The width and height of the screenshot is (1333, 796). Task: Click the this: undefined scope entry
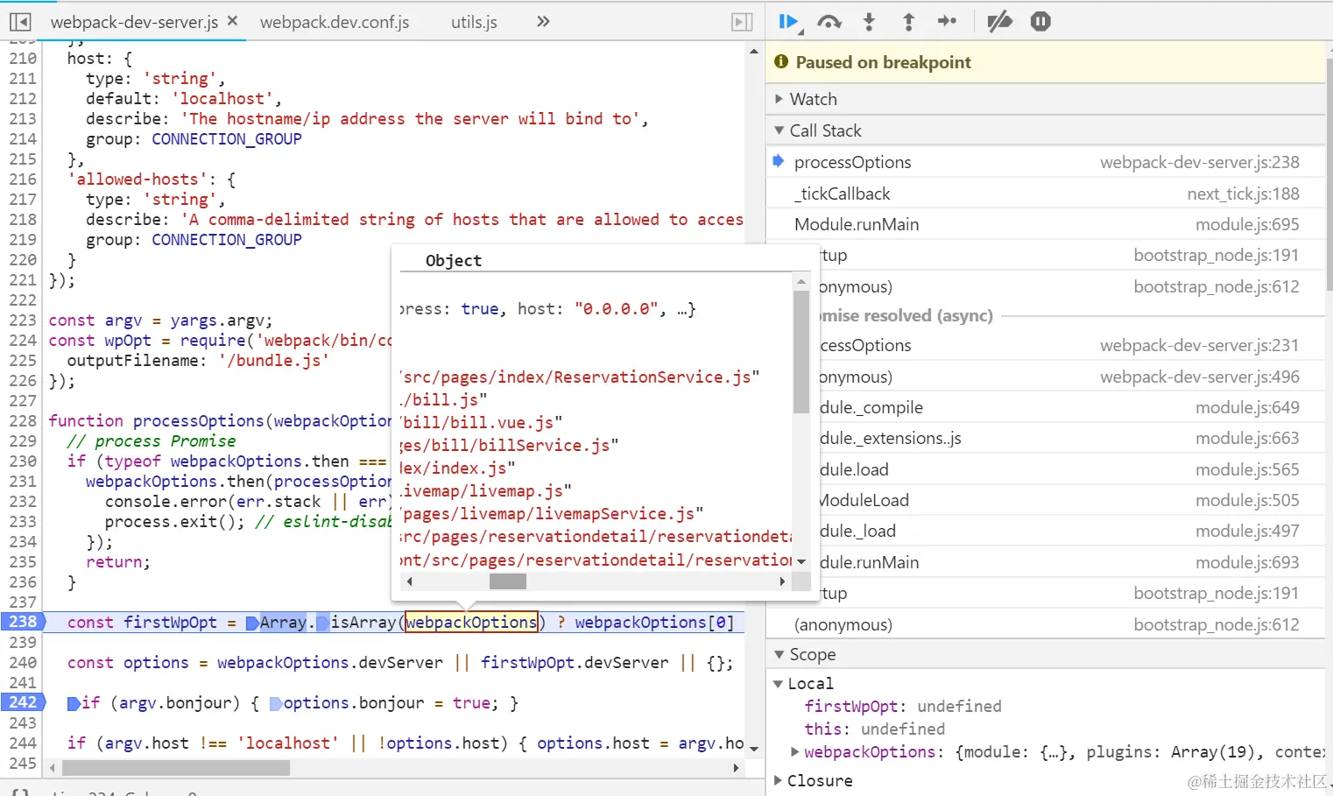tap(875, 729)
